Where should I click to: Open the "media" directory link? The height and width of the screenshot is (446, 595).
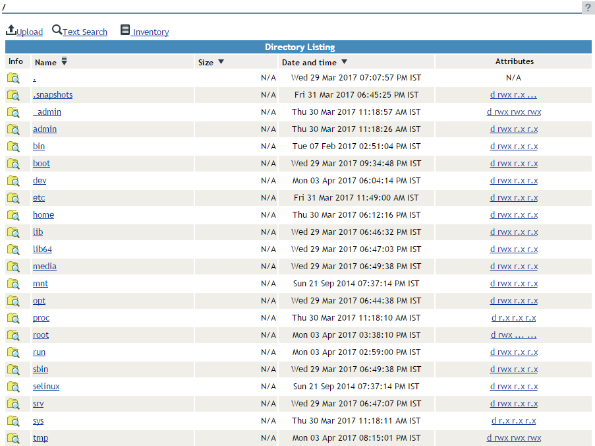(x=44, y=266)
